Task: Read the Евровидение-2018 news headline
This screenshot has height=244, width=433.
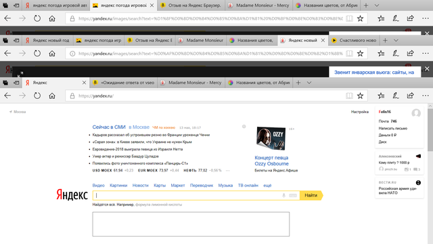Action: 137,149
